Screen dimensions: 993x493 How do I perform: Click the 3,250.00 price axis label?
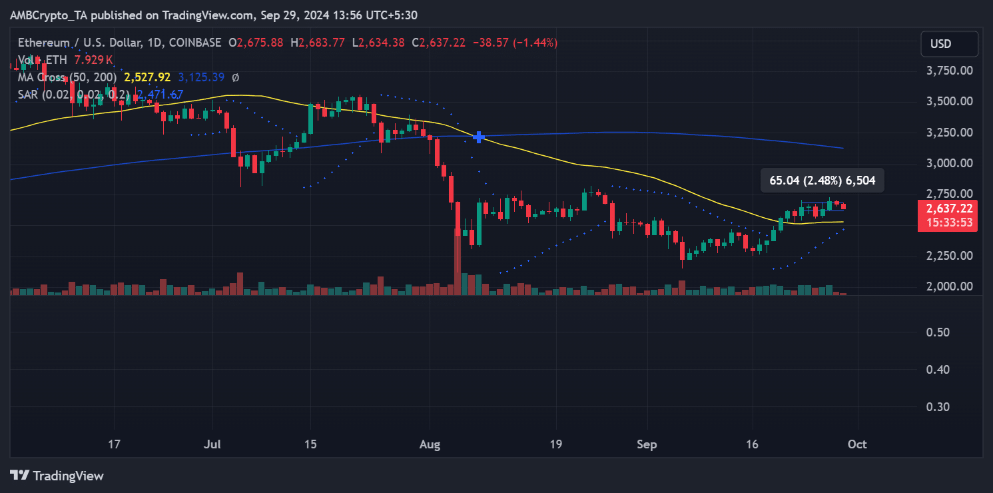tap(950, 133)
